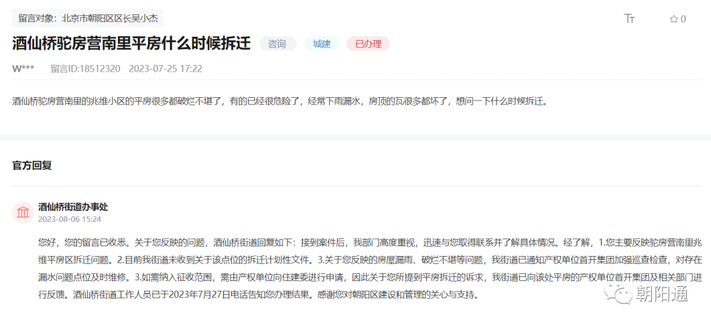Click the font size adjustment icon
Viewport: 711px width, 325px height.
click(x=629, y=18)
